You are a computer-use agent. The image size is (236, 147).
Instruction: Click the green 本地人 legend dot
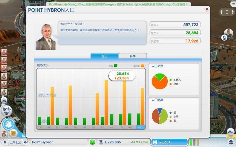tap(171, 80)
